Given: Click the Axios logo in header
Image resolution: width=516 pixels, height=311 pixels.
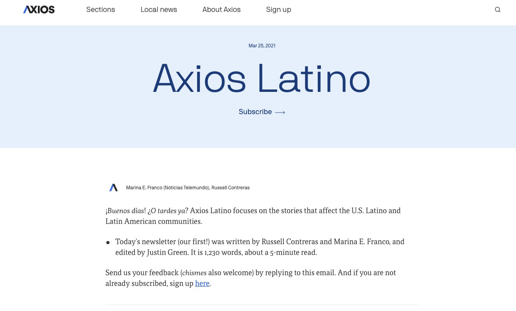Looking at the screenshot, I should 39,10.
